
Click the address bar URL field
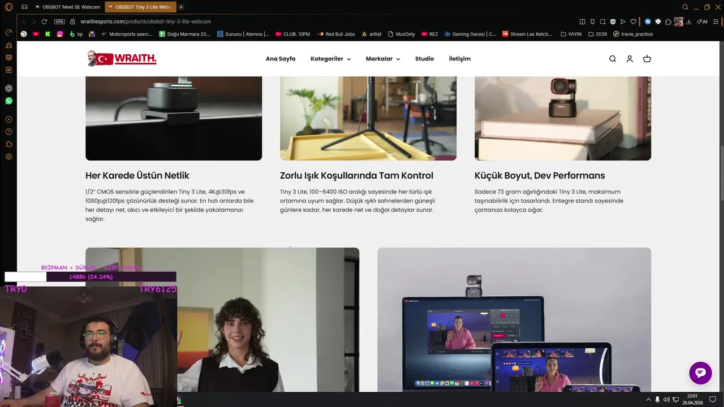[145, 21]
